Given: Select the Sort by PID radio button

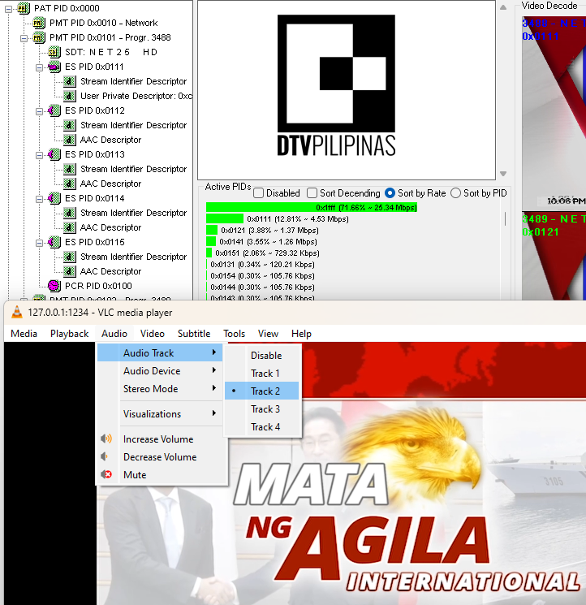Looking at the screenshot, I should [x=455, y=193].
